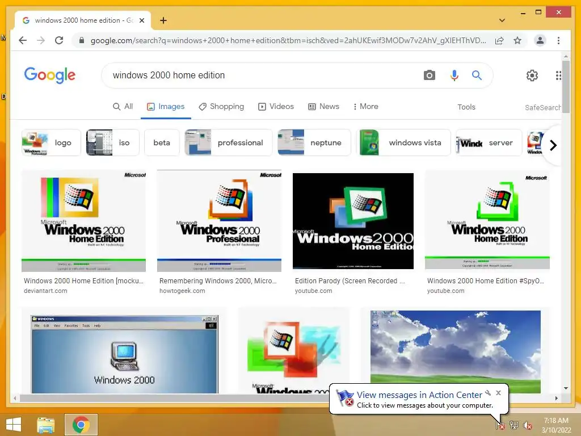Open the cloudy sky desktop image
Image resolution: width=581 pixels, height=436 pixels.
coord(456,352)
